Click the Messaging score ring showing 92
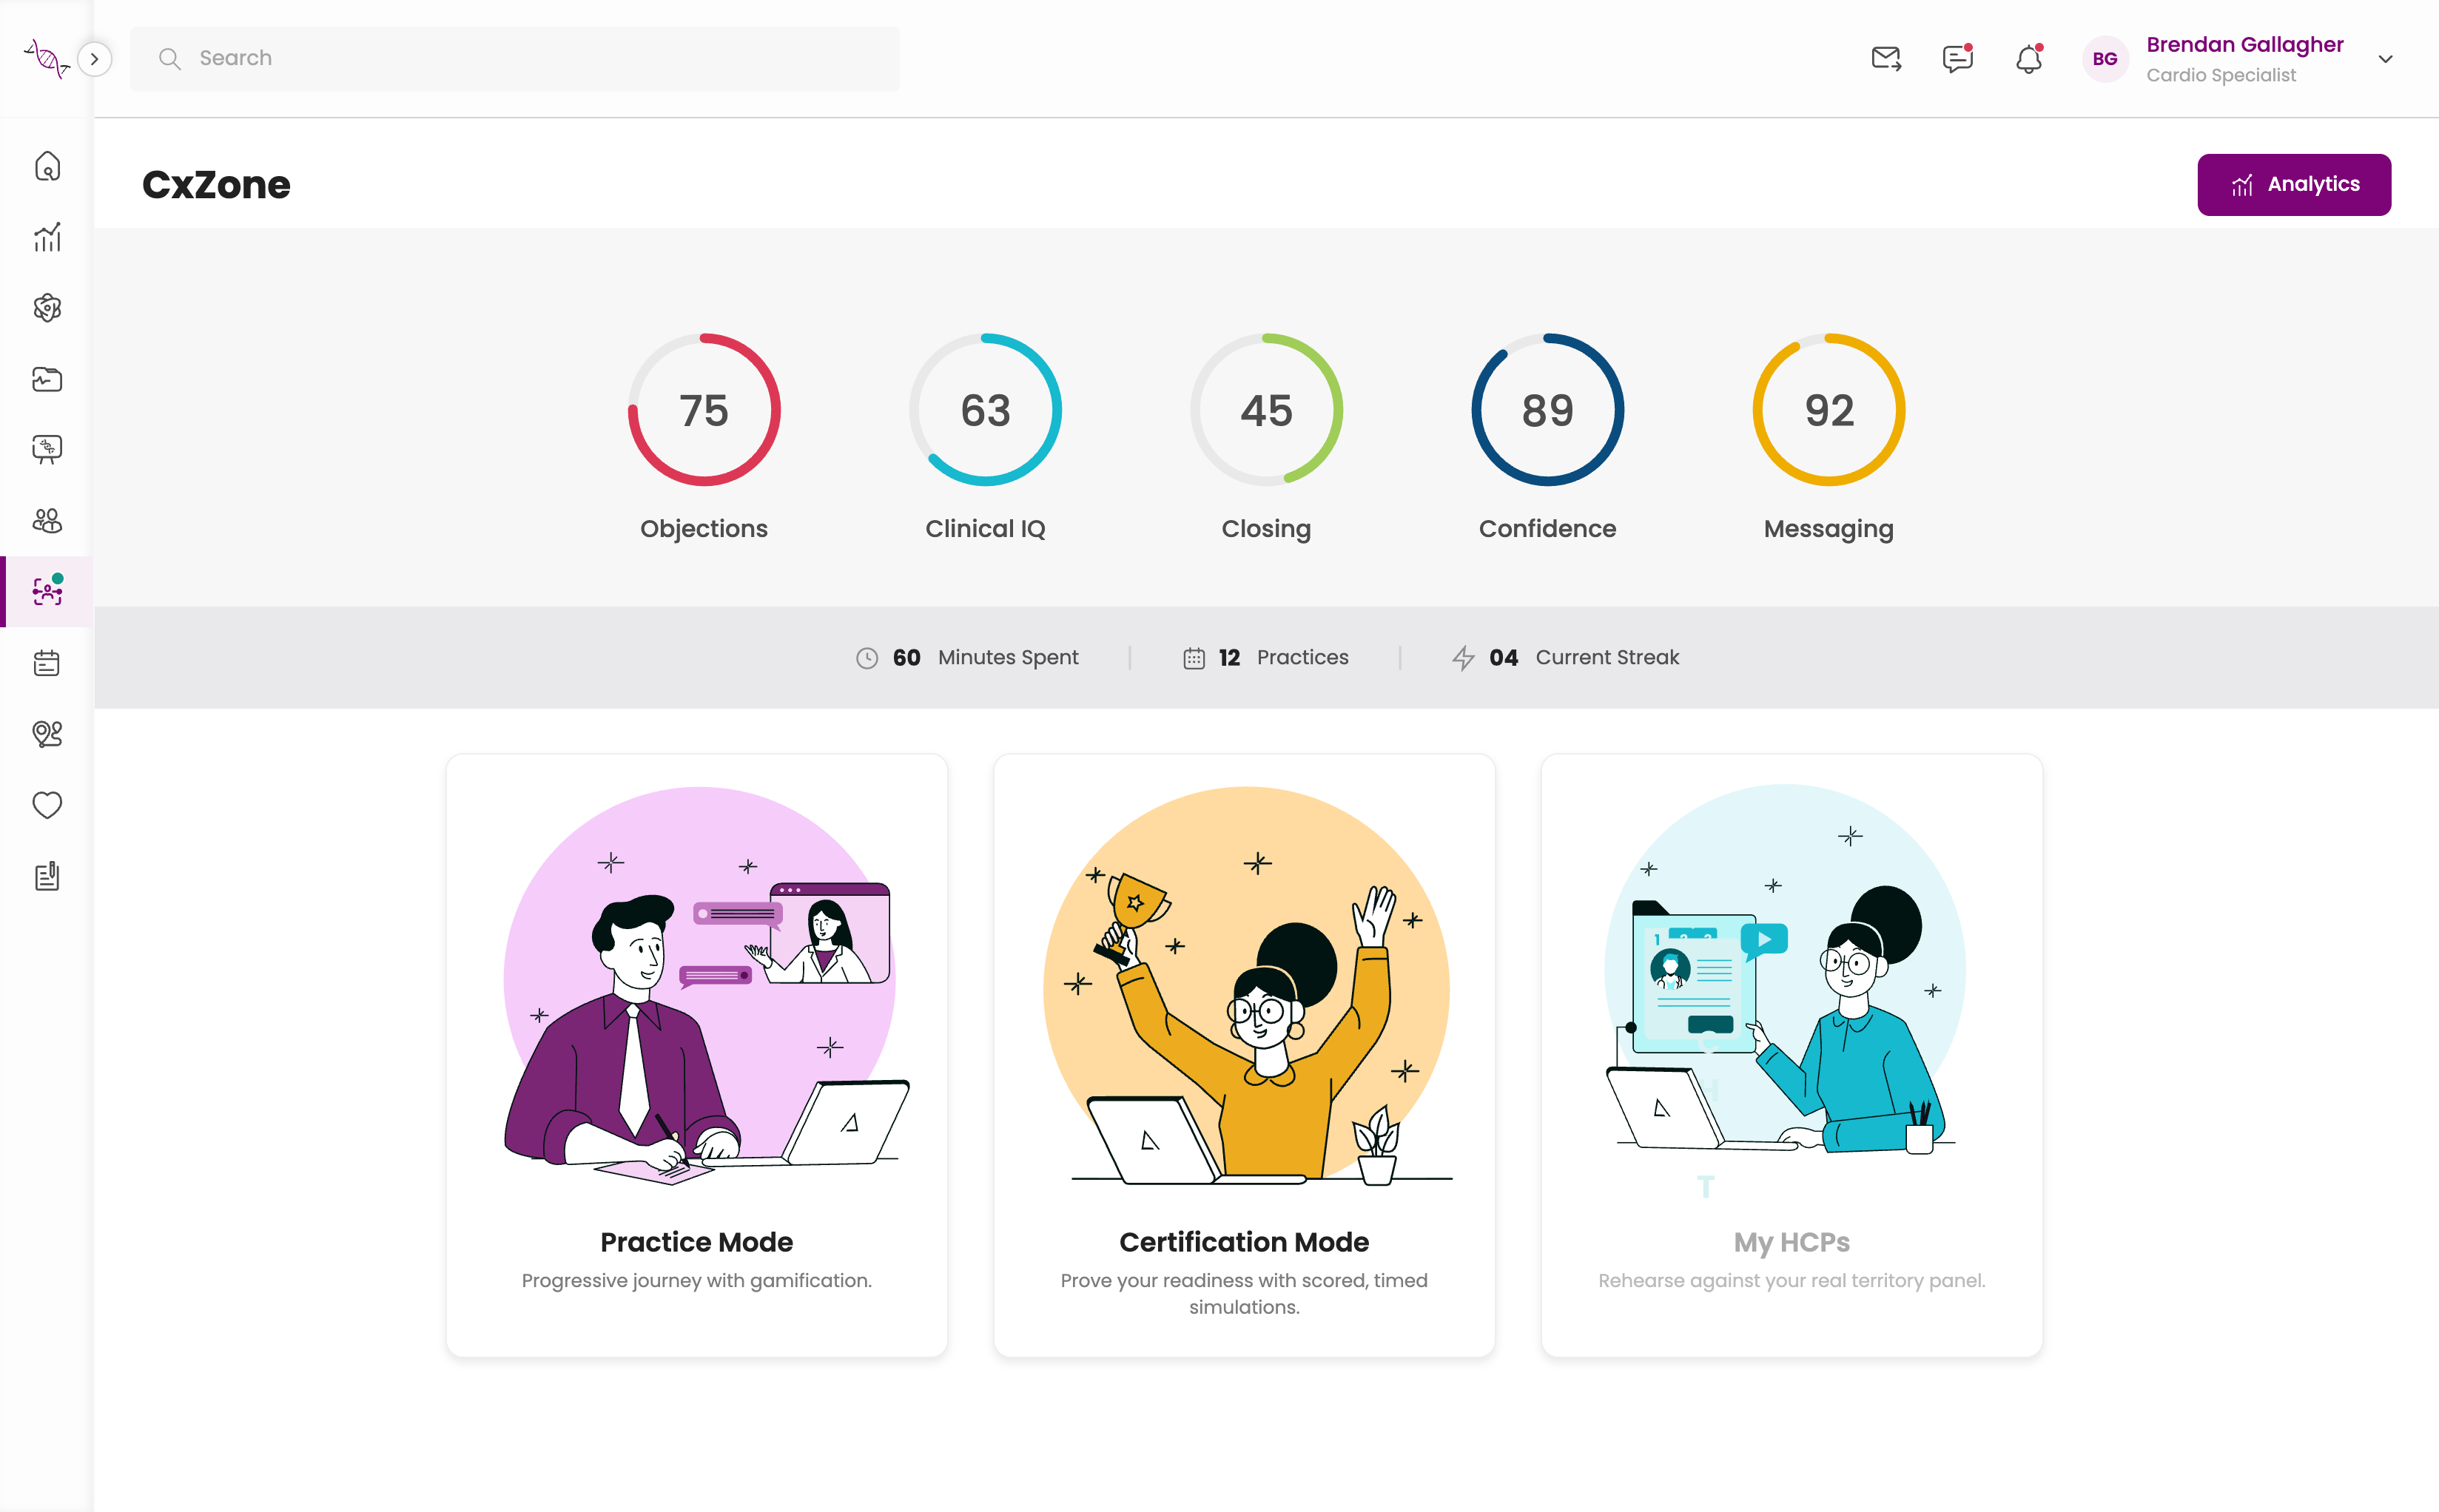Screen dimensions: 2439x1512 [x=1828, y=410]
